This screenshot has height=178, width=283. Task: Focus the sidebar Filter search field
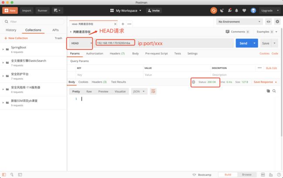click(34, 22)
